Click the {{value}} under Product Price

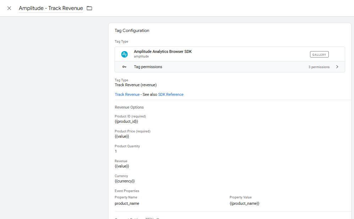click(x=122, y=136)
